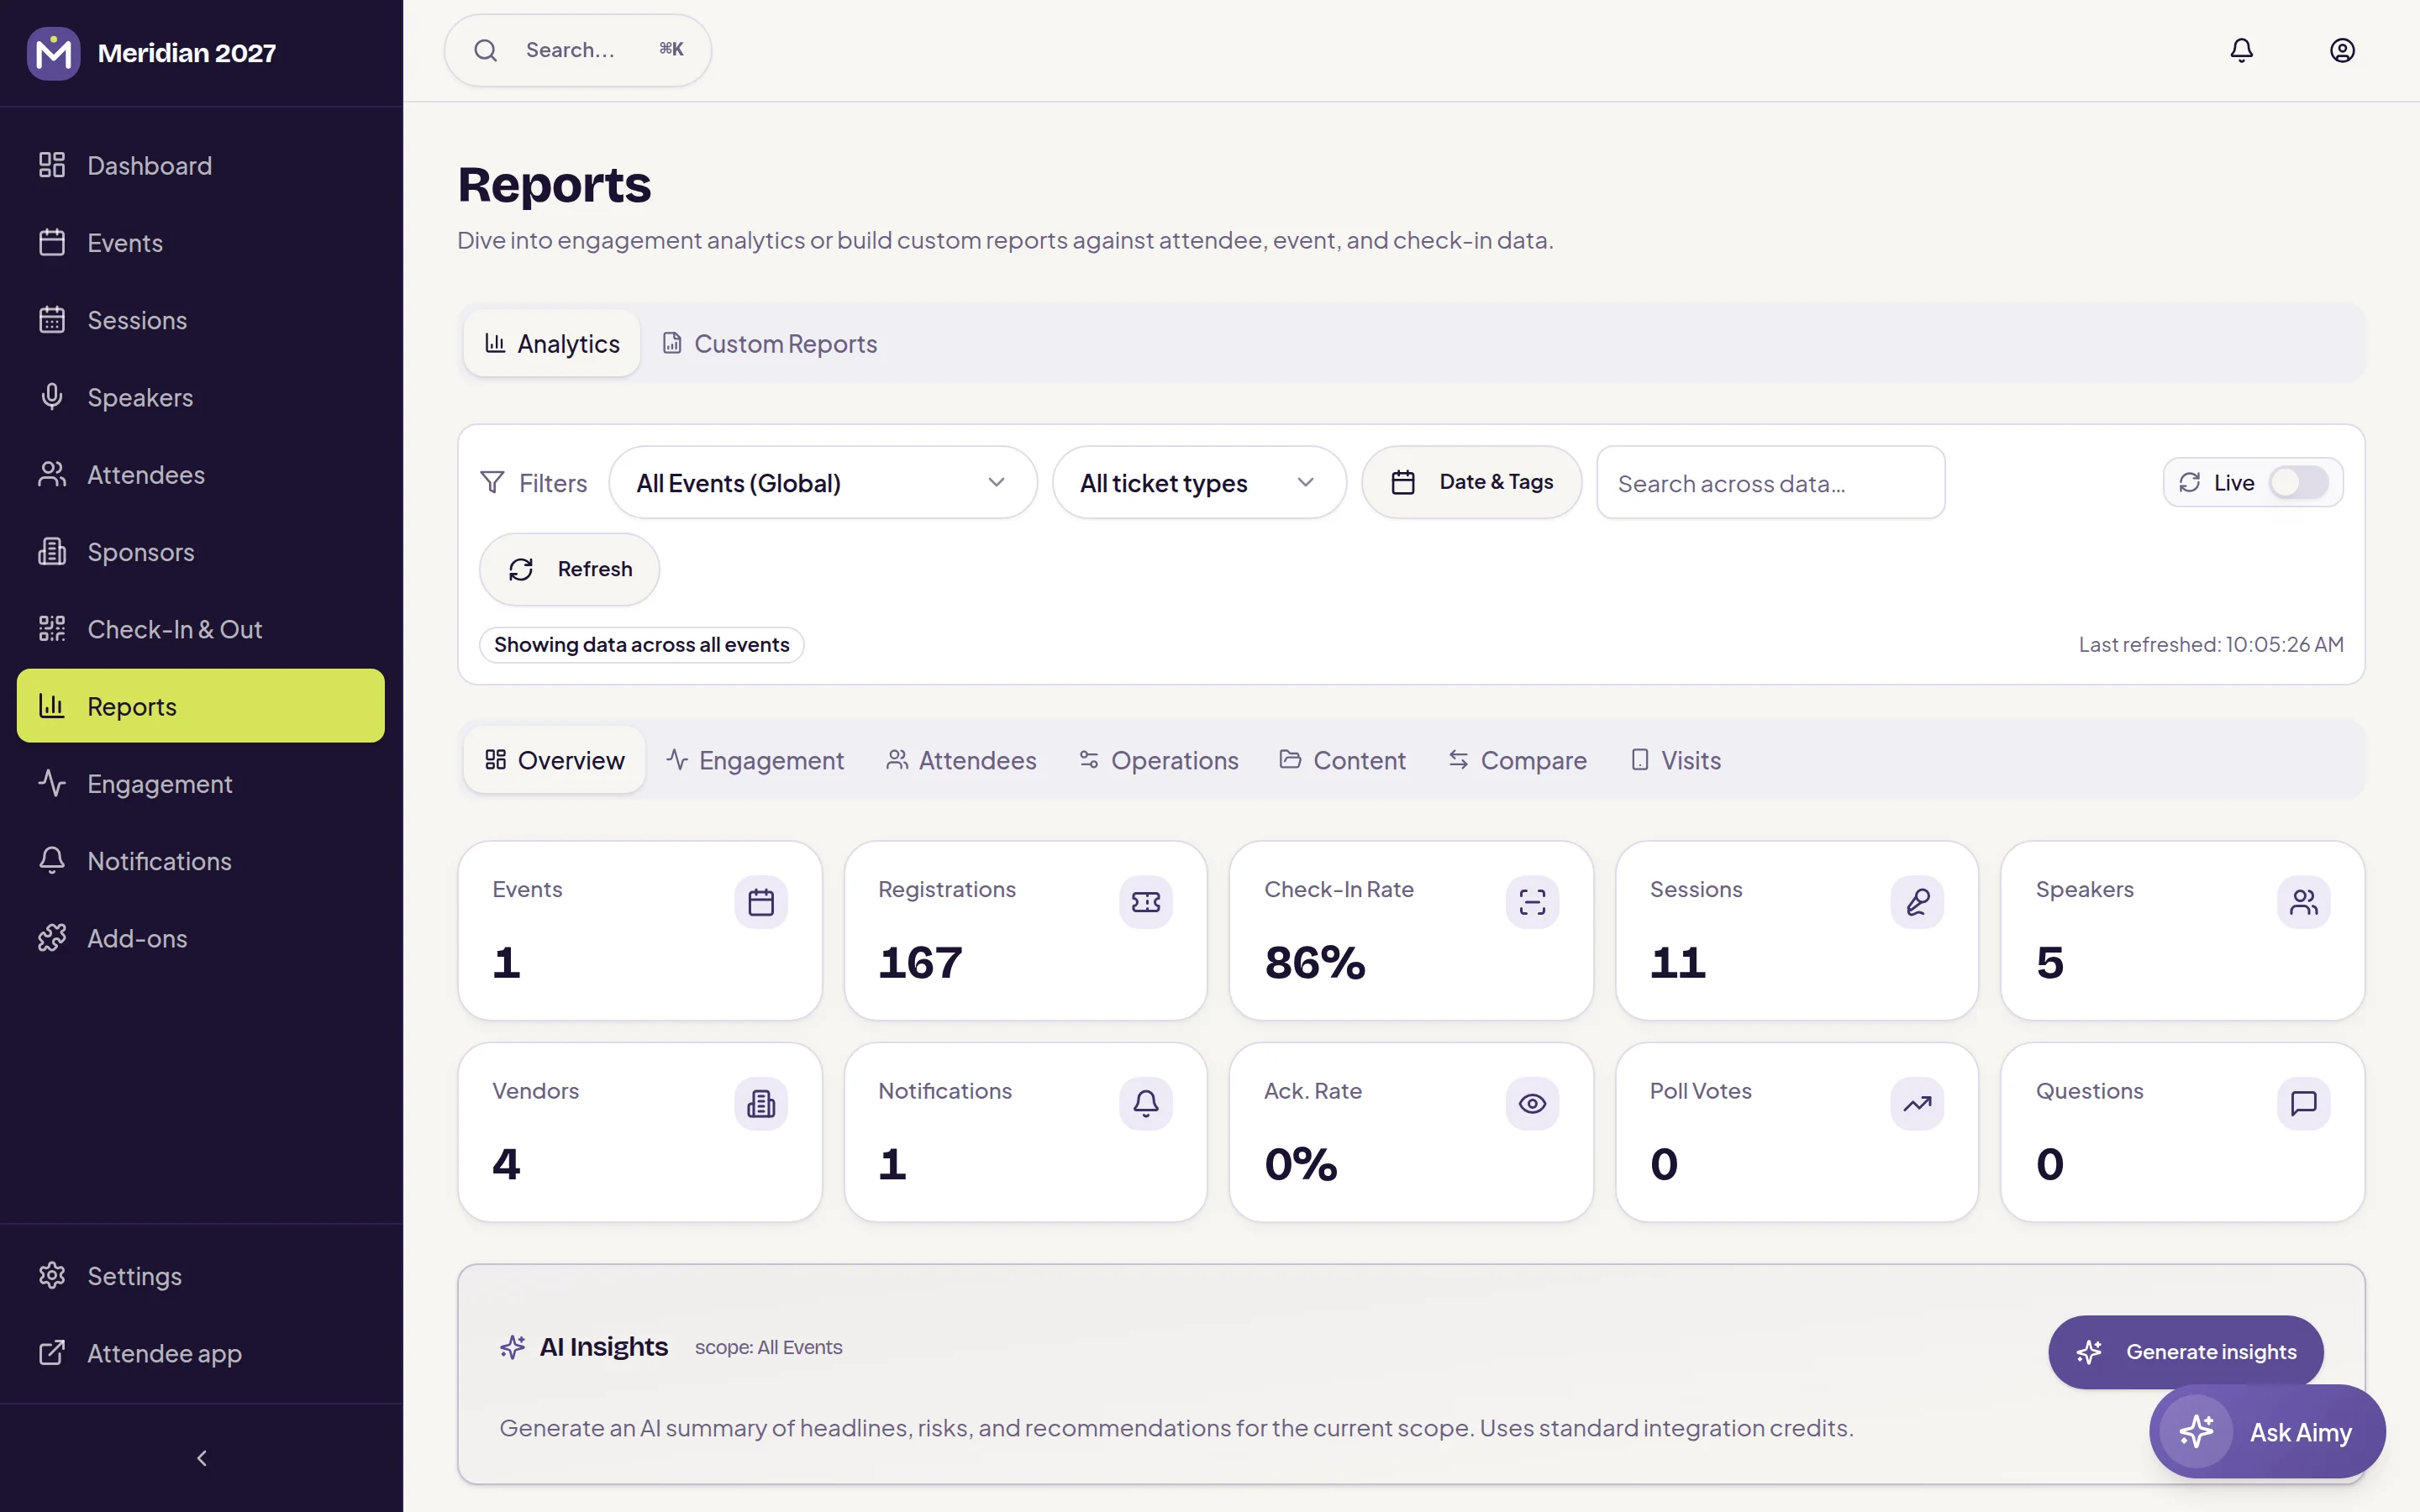The image size is (2420, 1512).
Task: Open the Date & Tags button
Action: pos(1471,483)
